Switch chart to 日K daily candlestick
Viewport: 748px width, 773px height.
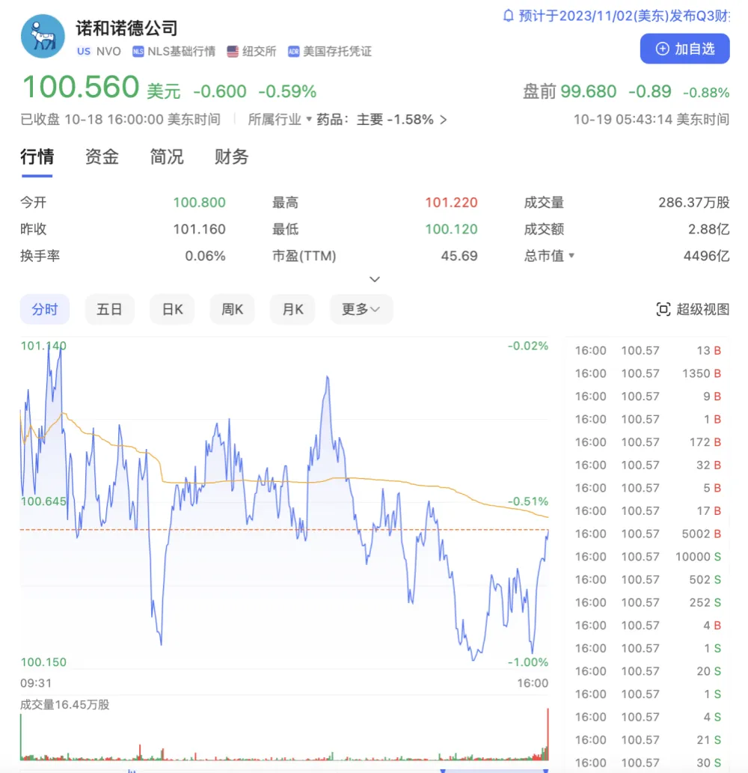point(173,310)
